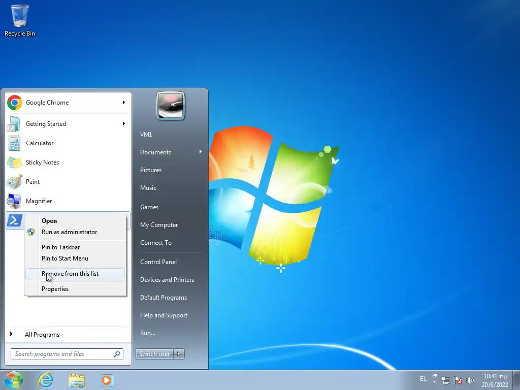Click the Documents label
Screen dimensions: 520x390
[x=155, y=152]
